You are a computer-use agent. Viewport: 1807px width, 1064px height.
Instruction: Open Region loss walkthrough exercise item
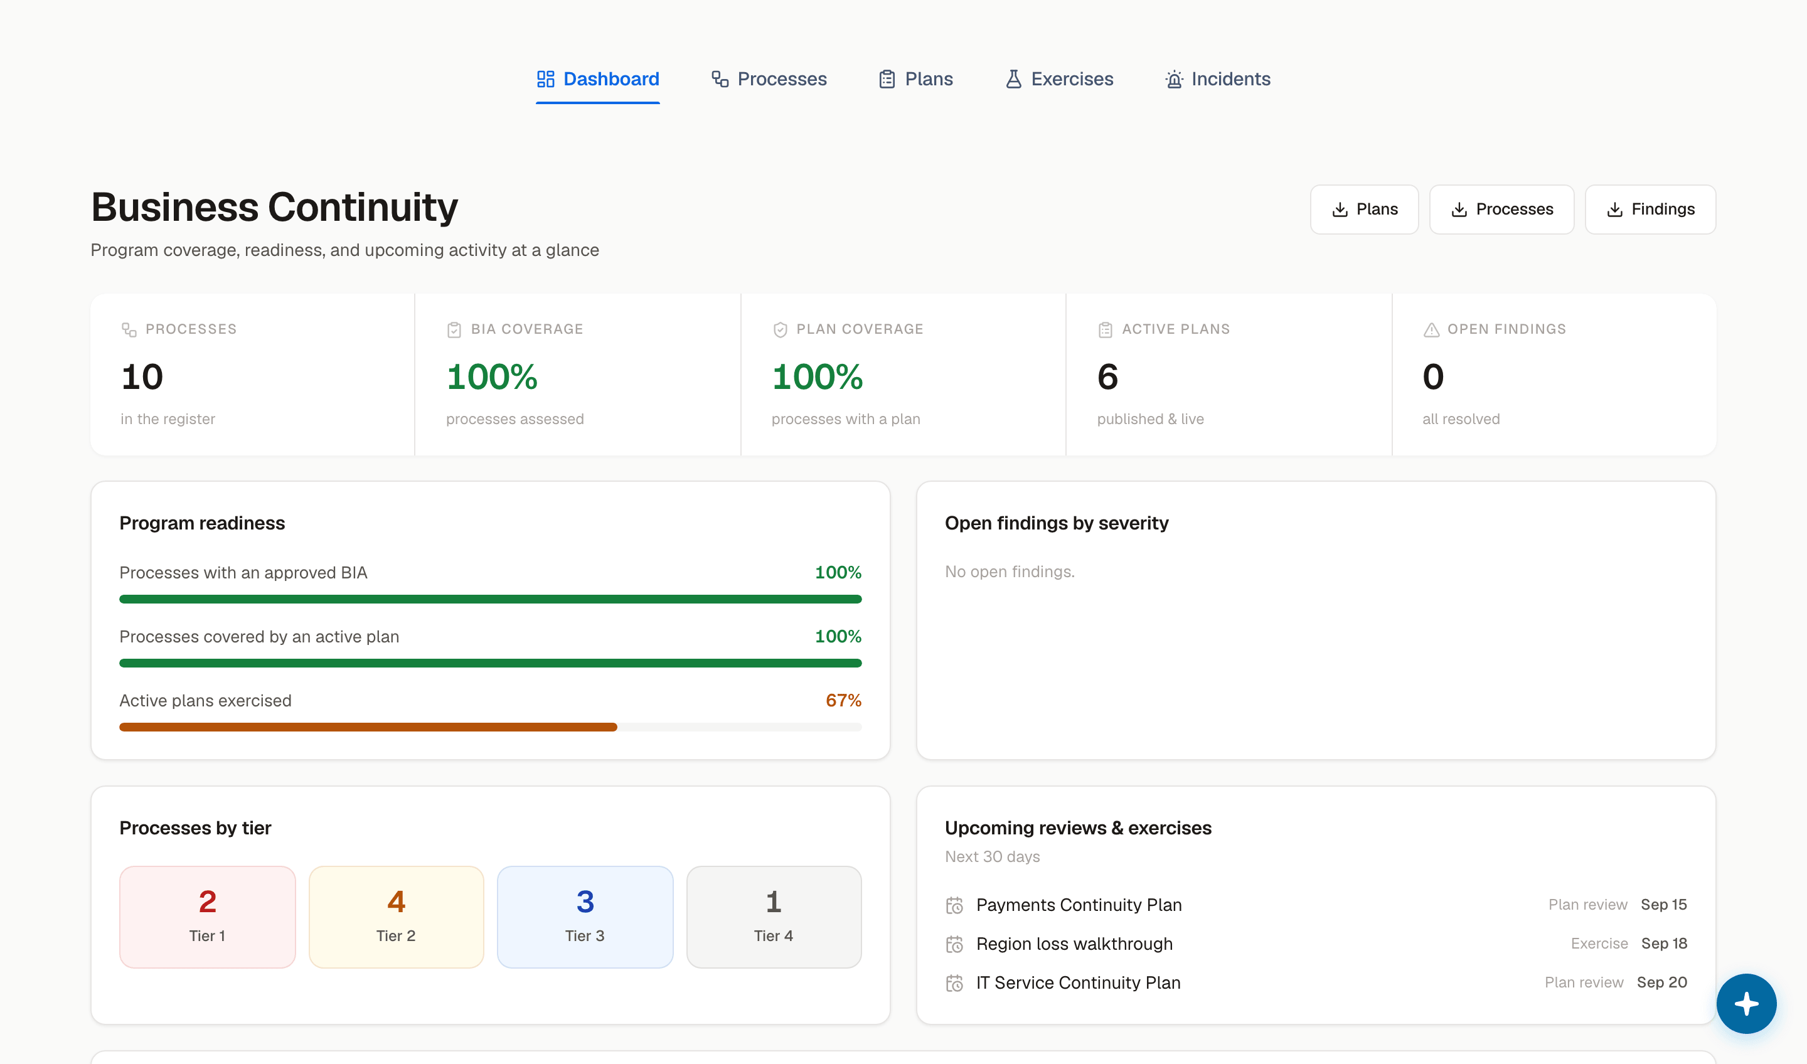click(1316, 944)
